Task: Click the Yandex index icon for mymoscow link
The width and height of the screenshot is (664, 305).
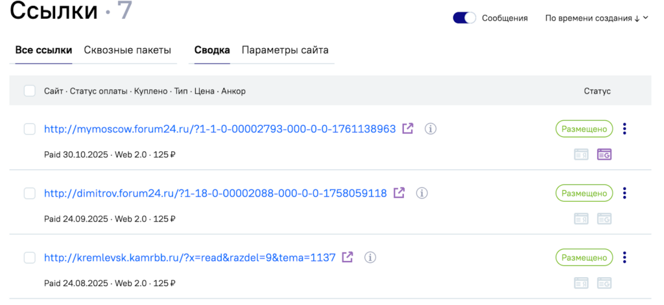Action: (x=582, y=154)
